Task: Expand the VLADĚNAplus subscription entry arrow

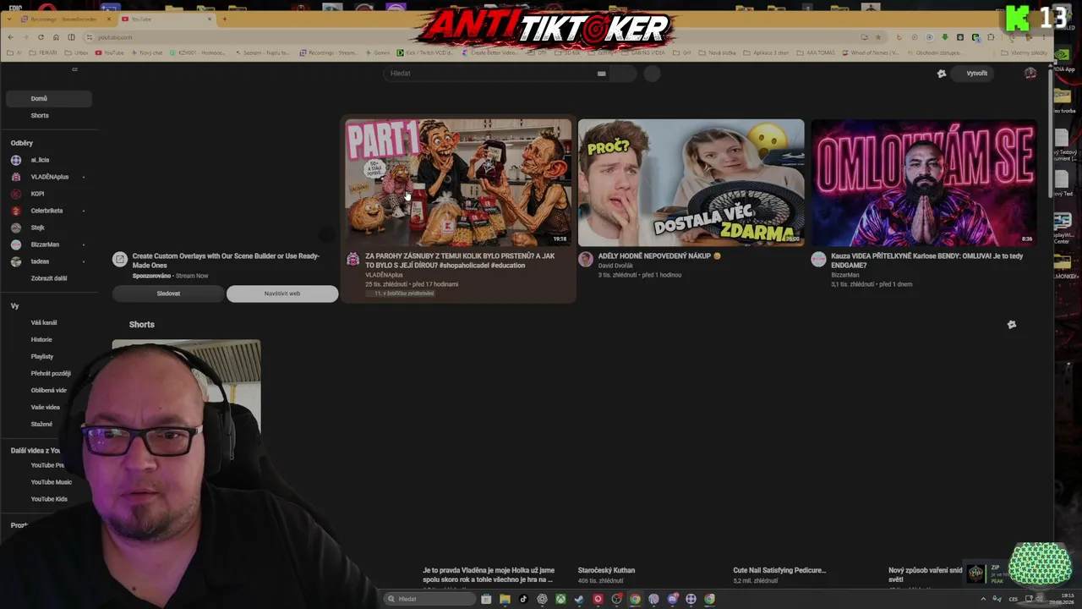Action: point(83,177)
